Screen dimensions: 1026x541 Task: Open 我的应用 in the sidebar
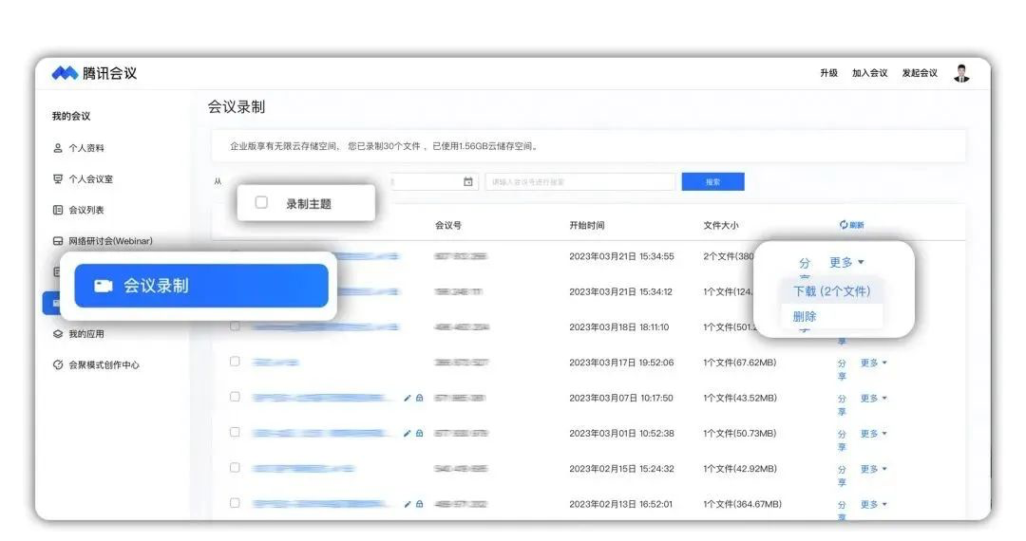pyautogui.click(x=79, y=334)
